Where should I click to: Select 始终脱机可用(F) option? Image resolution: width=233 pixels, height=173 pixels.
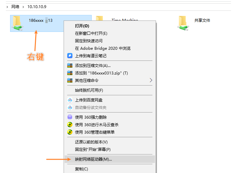coord(89,90)
